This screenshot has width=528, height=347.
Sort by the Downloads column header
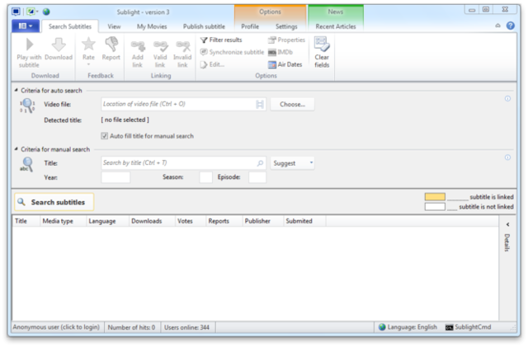point(152,221)
